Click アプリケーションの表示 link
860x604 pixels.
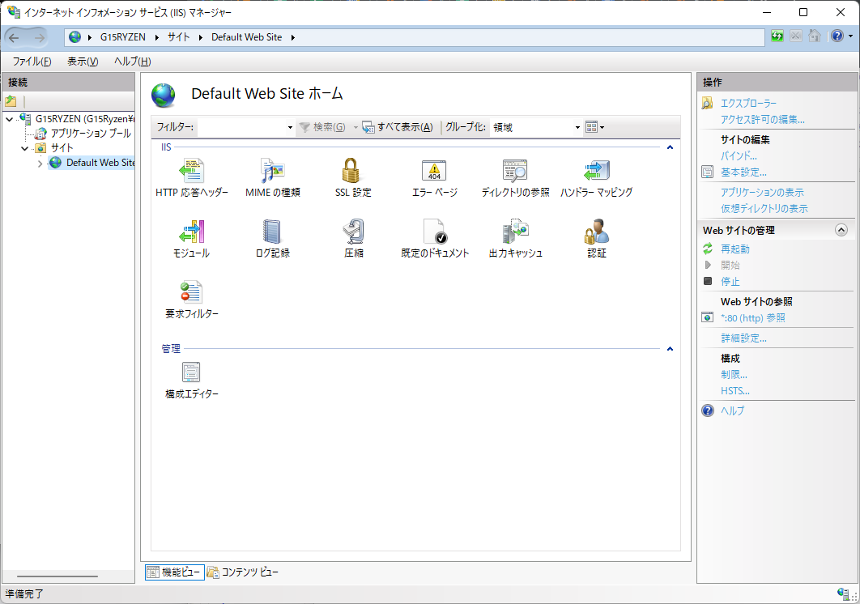pyautogui.click(x=762, y=193)
